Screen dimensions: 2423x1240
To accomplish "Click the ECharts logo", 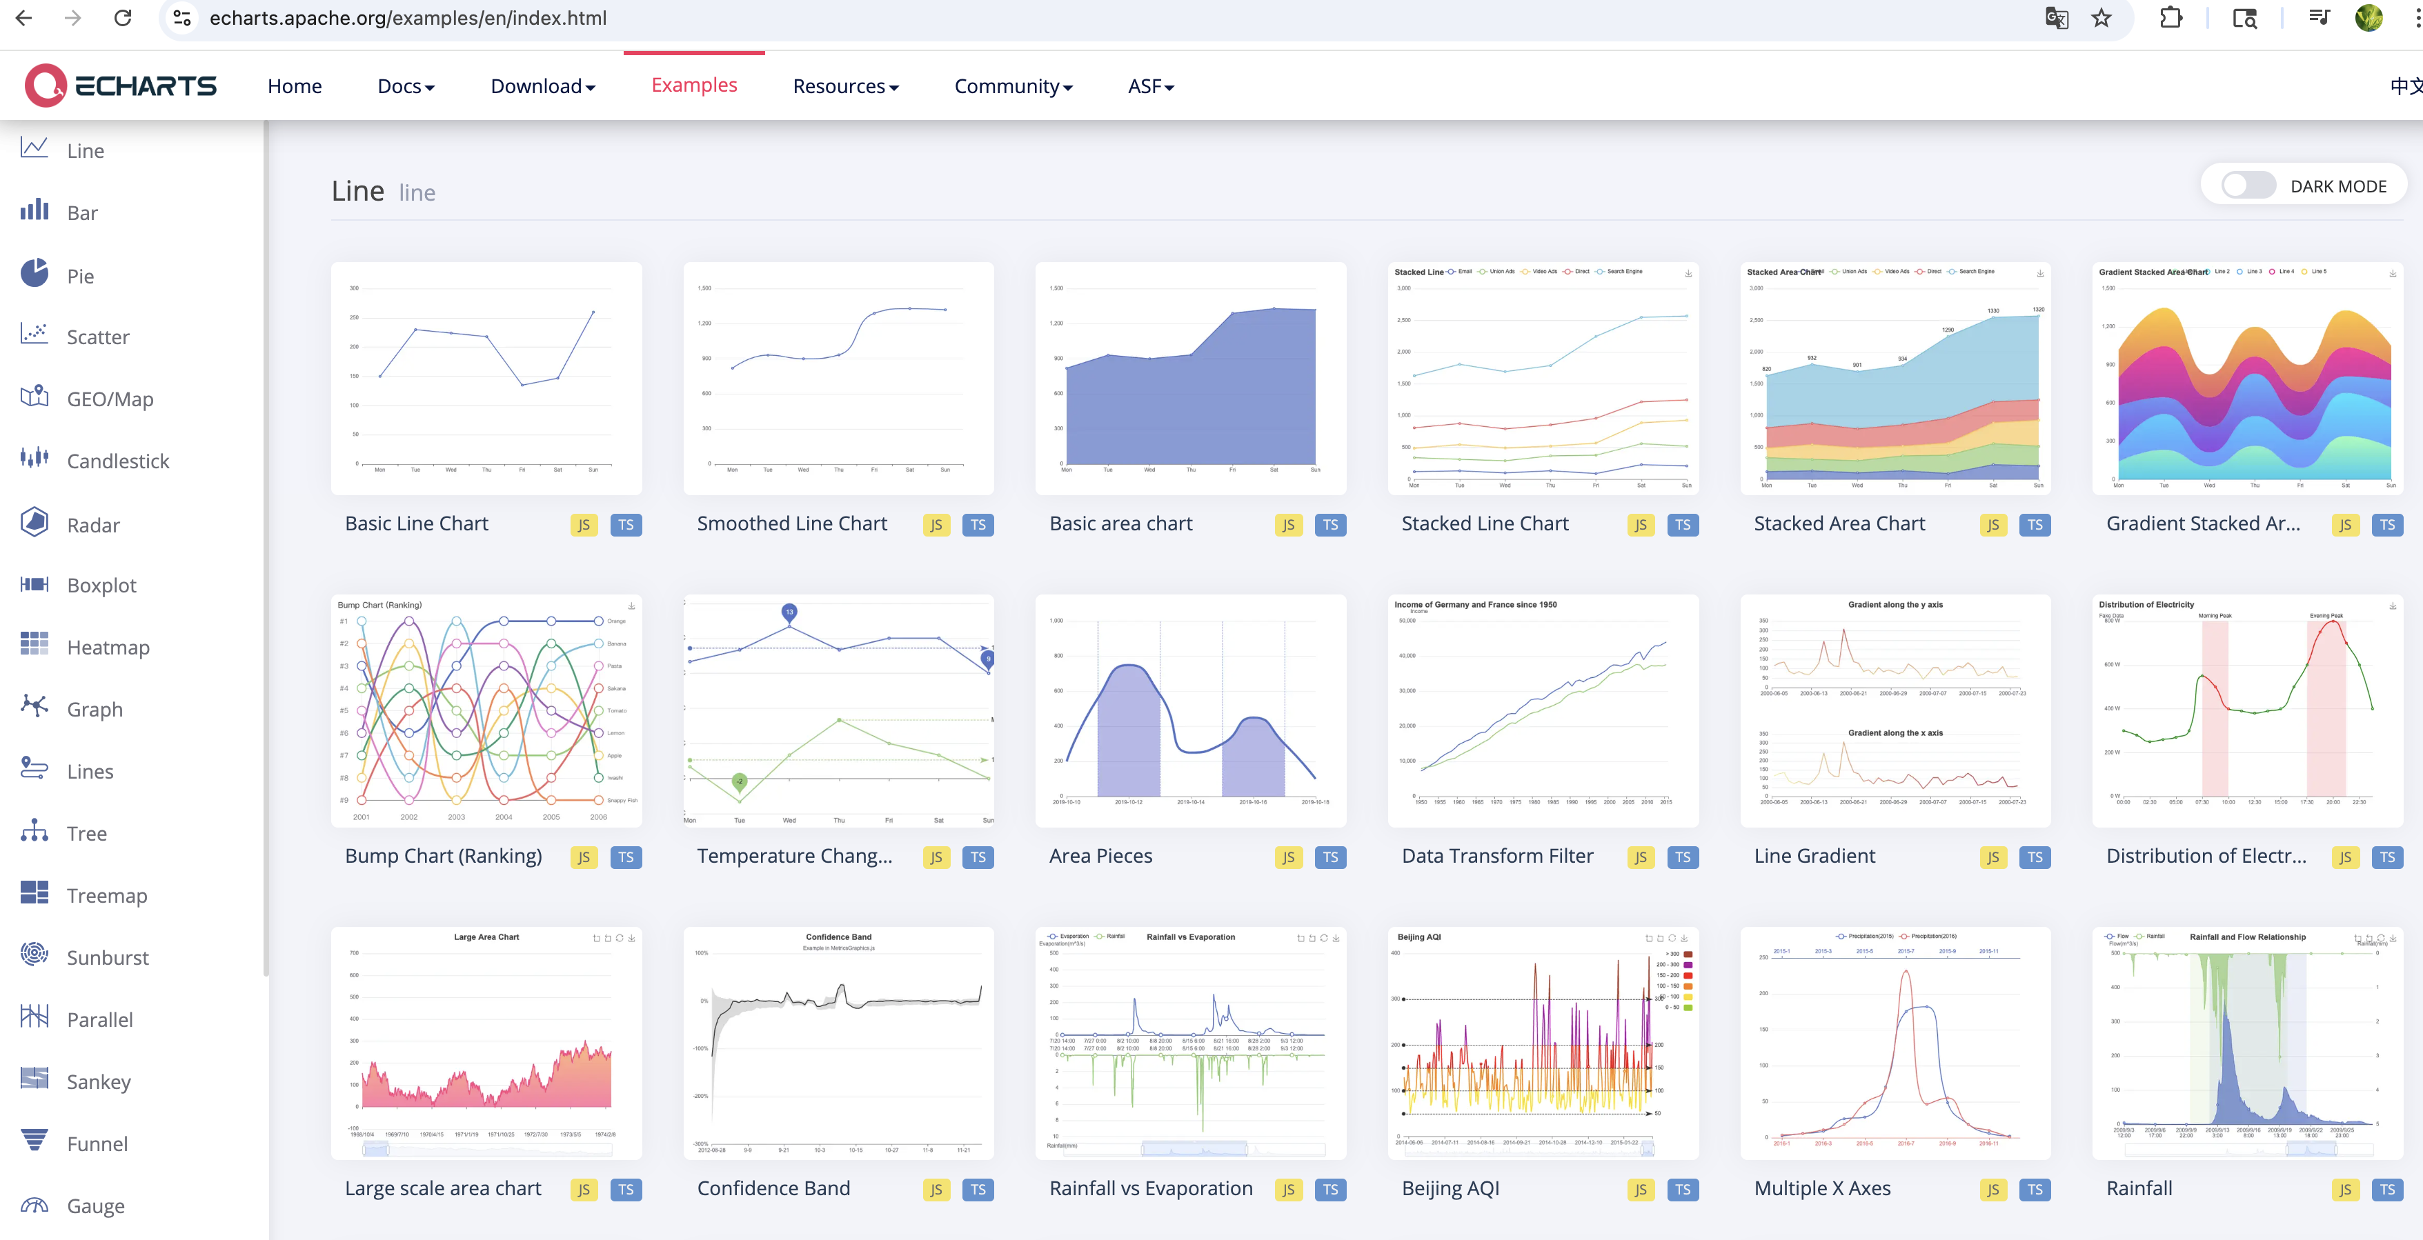I will (121, 86).
